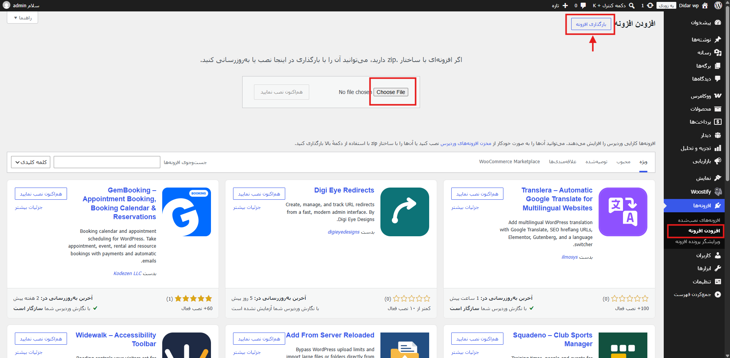Viewport: 730px width, 358px height.
Task: Click the Appearance (نمایش) brush icon
Action: 718,178
